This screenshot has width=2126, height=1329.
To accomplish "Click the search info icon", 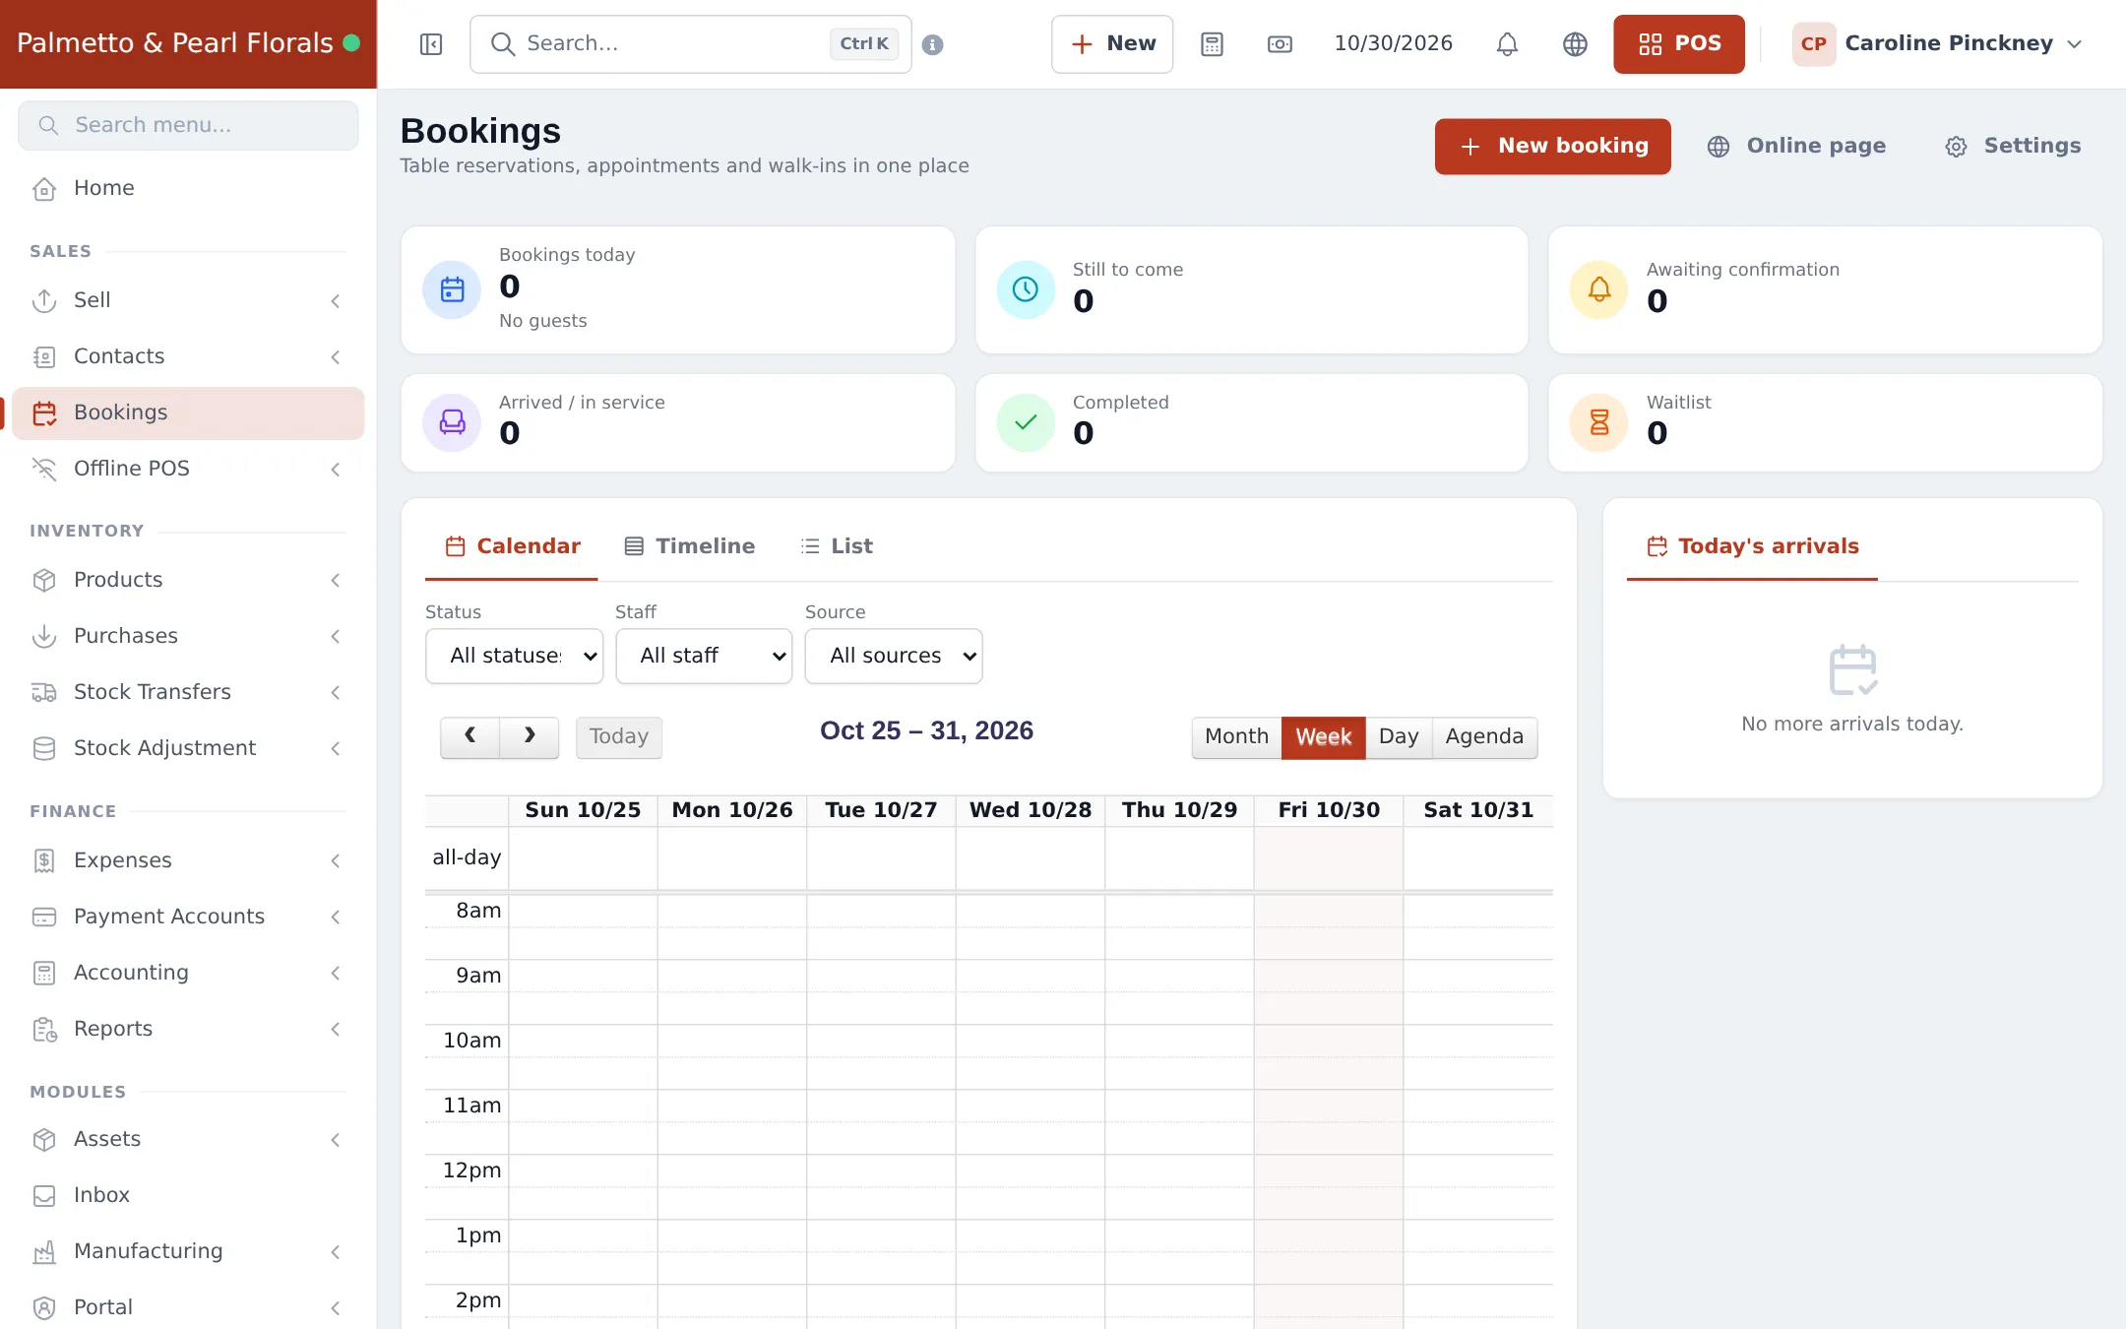I will click(x=932, y=44).
